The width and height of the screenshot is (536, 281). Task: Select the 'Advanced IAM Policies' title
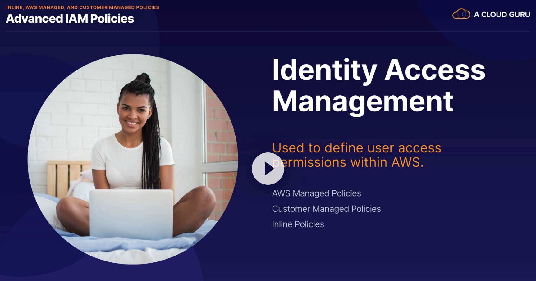[x=70, y=19]
